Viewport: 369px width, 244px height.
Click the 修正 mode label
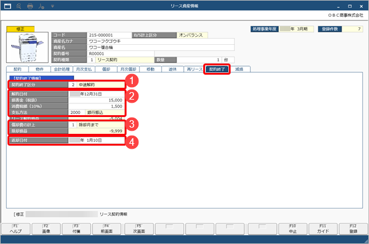point(21,29)
